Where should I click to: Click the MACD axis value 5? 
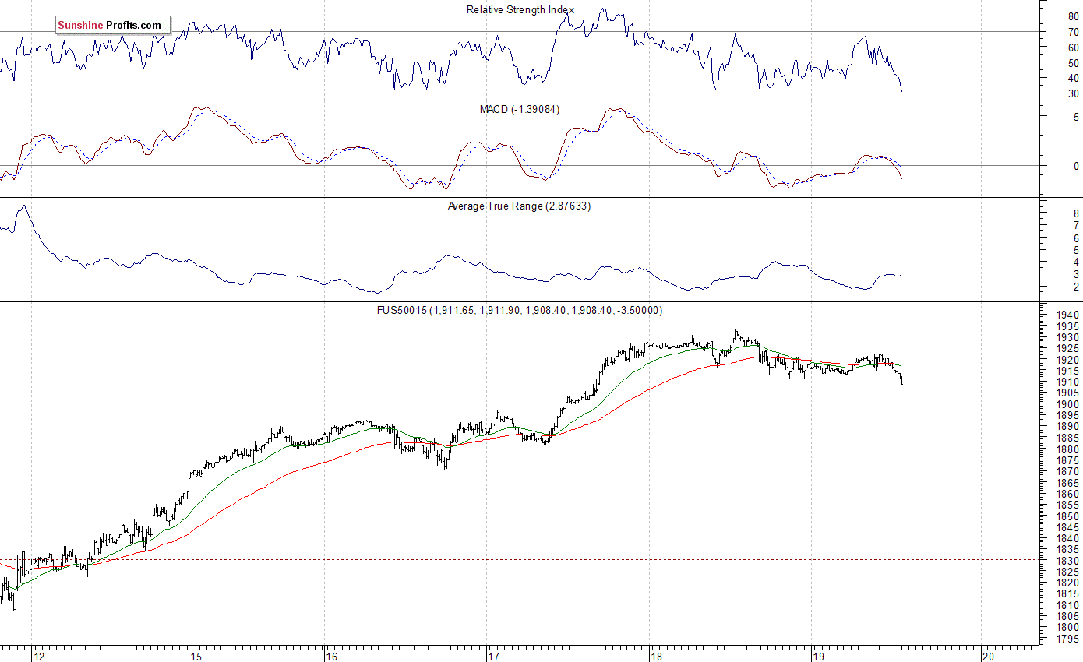click(x=1076, y=118)
